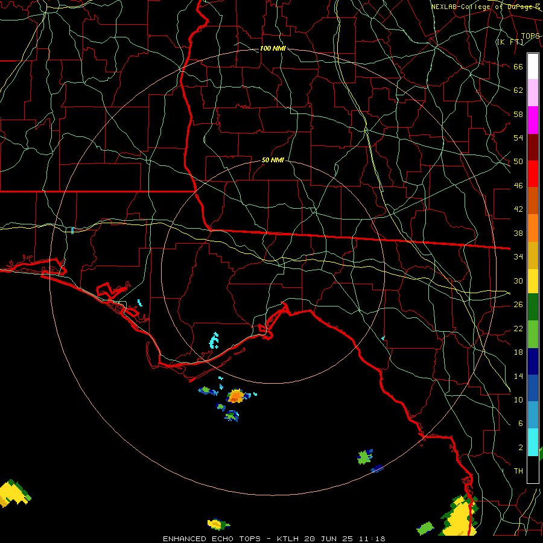Click the '26' scale value
Viewport: 543px width, 543px height.
point(518,305)
